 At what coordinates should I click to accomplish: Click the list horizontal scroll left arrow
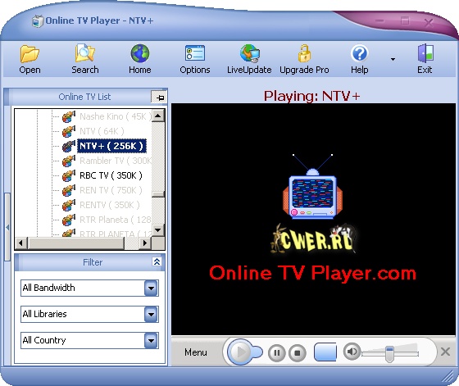(x=21, y=243)
